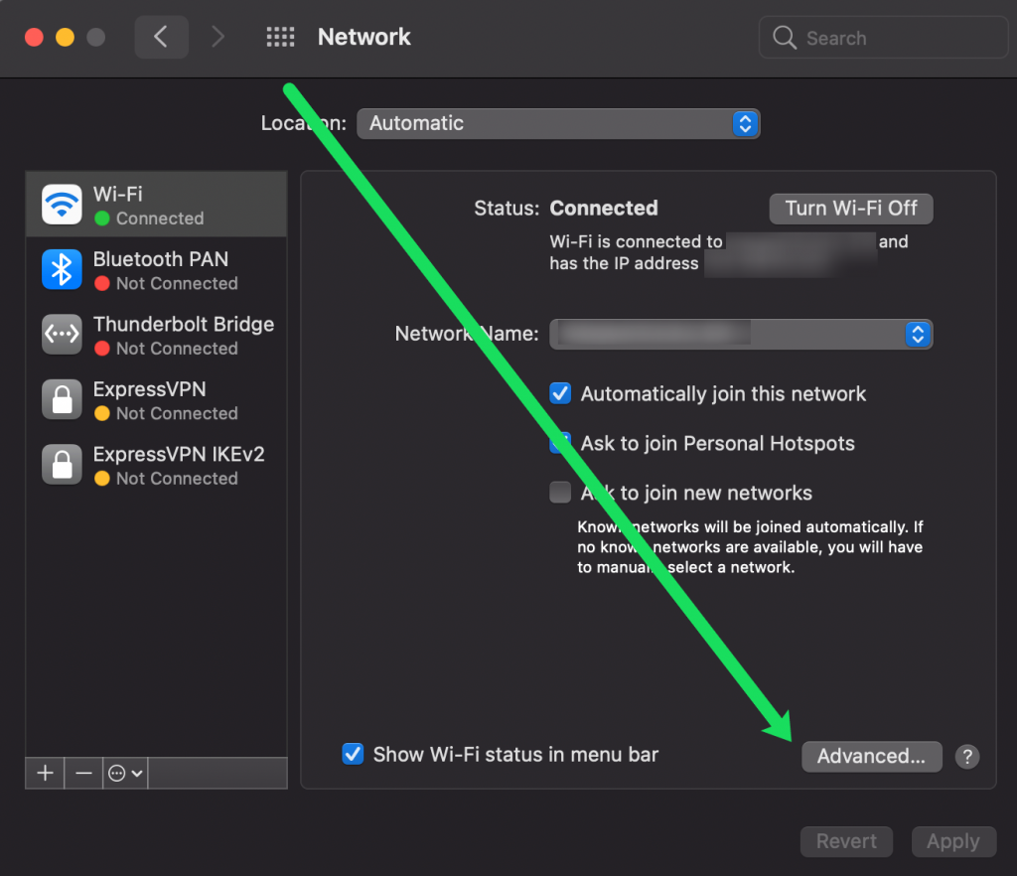Click the Turn Wi-Fi Off button
1017x876 pixels.
pos(850,209)
